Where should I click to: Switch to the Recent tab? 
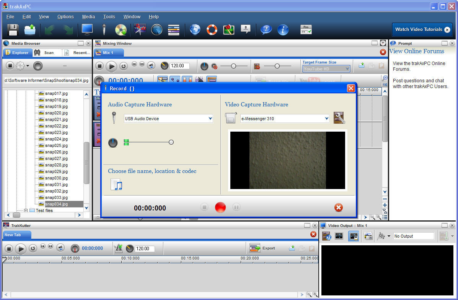(77, 52)
